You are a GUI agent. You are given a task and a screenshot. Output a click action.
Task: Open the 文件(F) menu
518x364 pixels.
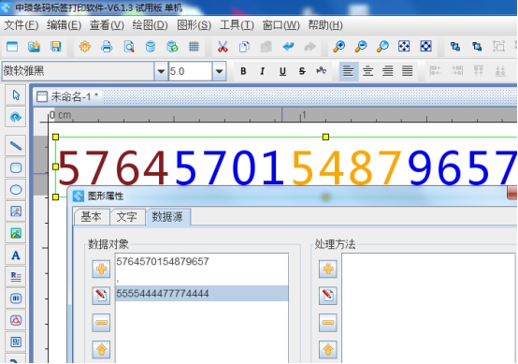pyautogui.click(x=22, y=25)
